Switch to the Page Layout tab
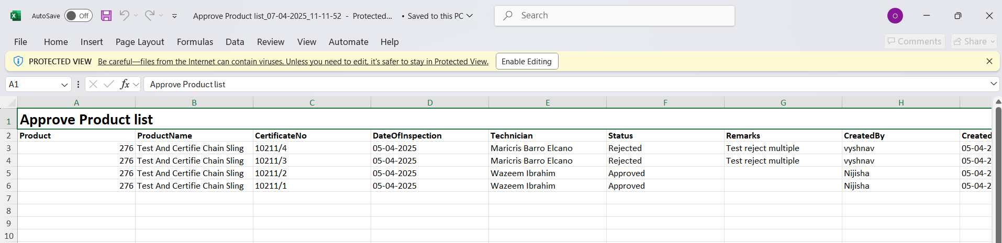1002x243 pixels. [140, 42]
